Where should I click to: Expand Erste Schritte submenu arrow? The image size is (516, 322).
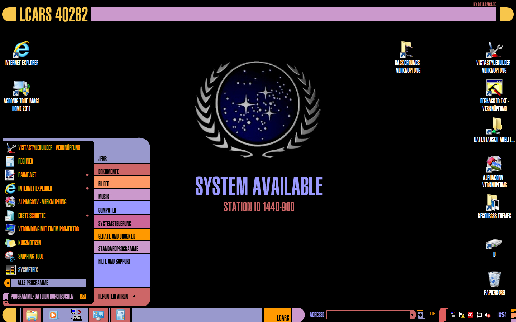pos(87,215)
